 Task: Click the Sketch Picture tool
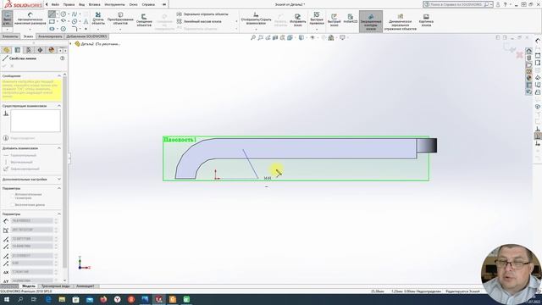426,20
